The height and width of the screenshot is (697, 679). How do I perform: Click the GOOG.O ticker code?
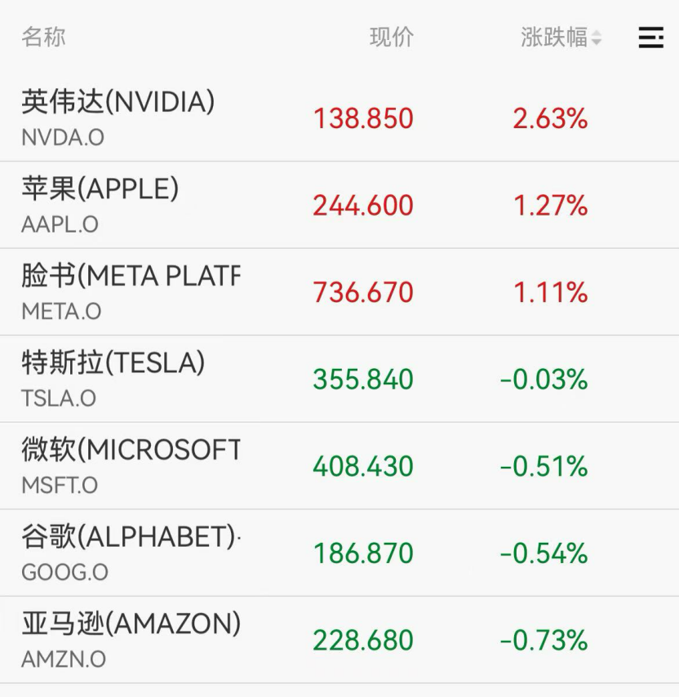tap(64, 572)
